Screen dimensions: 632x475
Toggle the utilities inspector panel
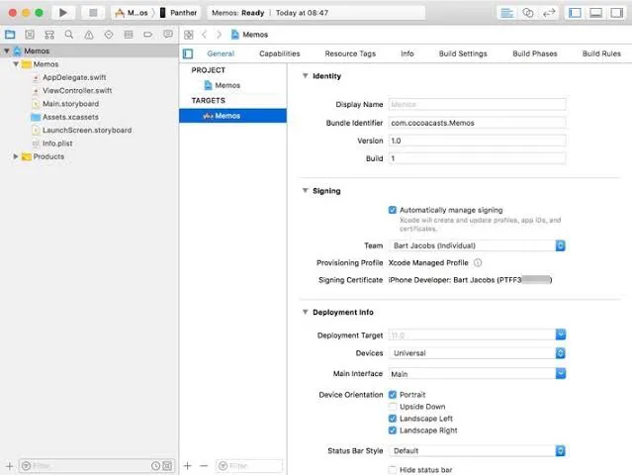pyautogui.click(x=617, y=13)
